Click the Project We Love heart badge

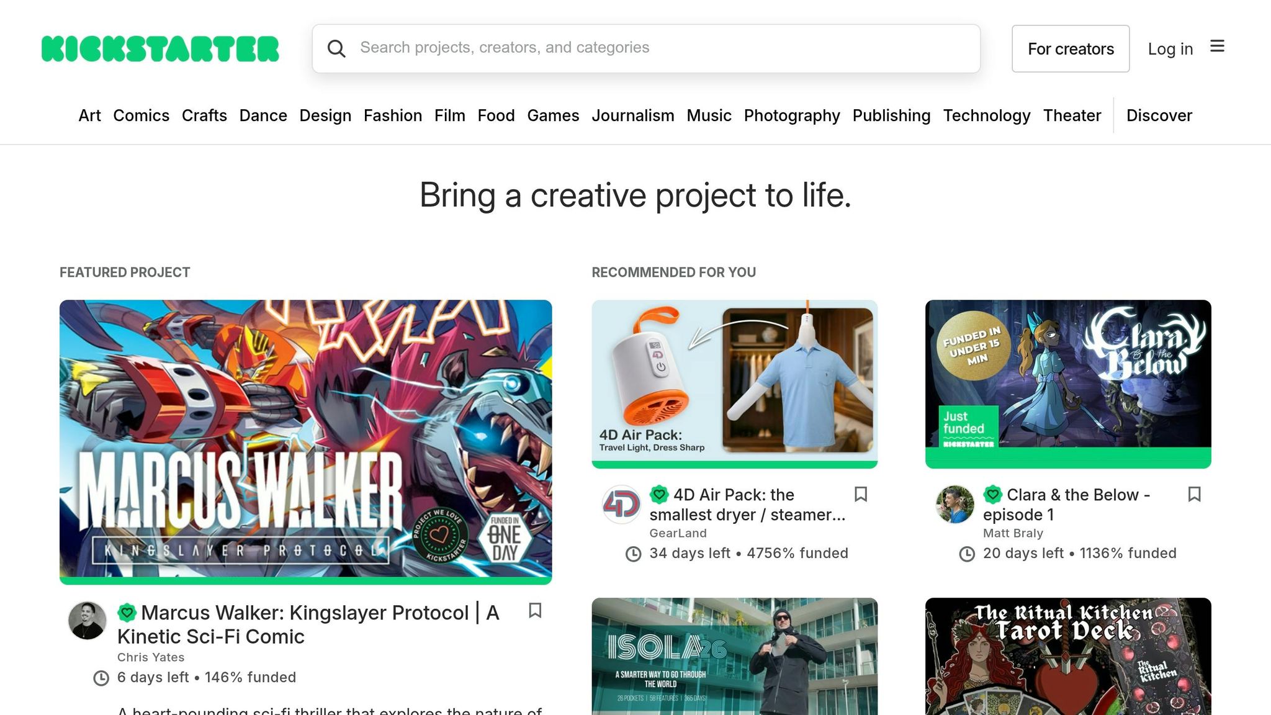coord(441,534)
